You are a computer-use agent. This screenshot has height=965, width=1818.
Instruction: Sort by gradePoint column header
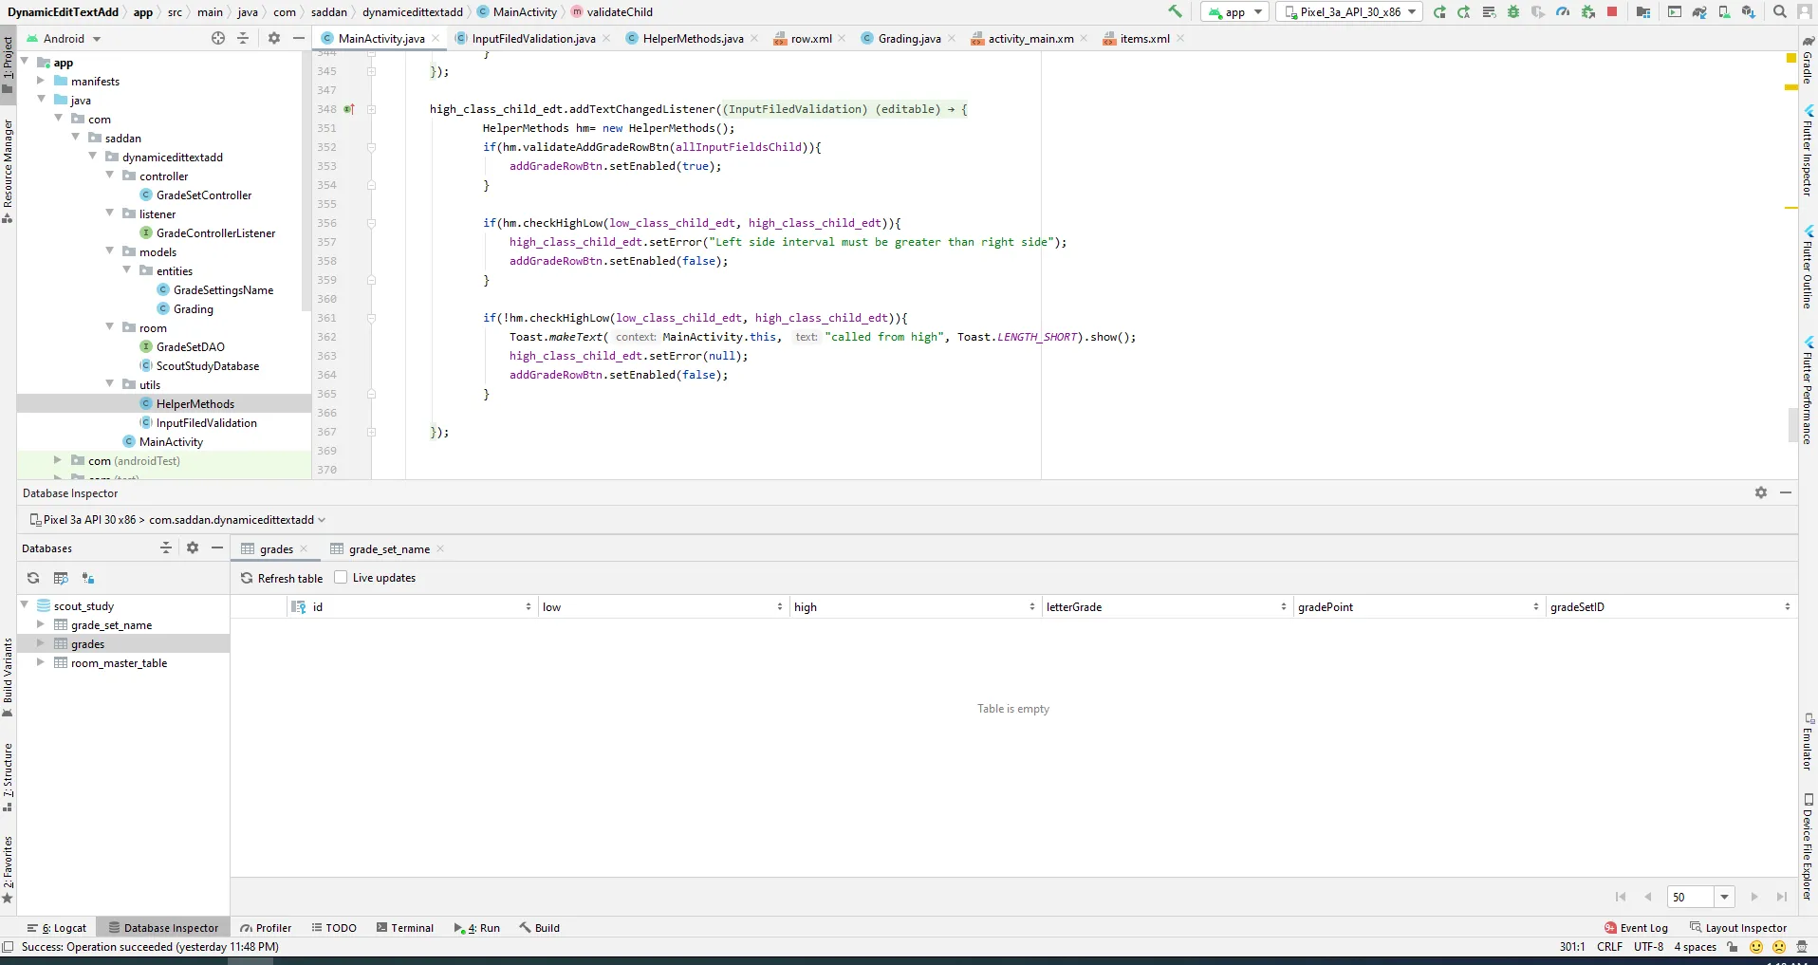1418,606
